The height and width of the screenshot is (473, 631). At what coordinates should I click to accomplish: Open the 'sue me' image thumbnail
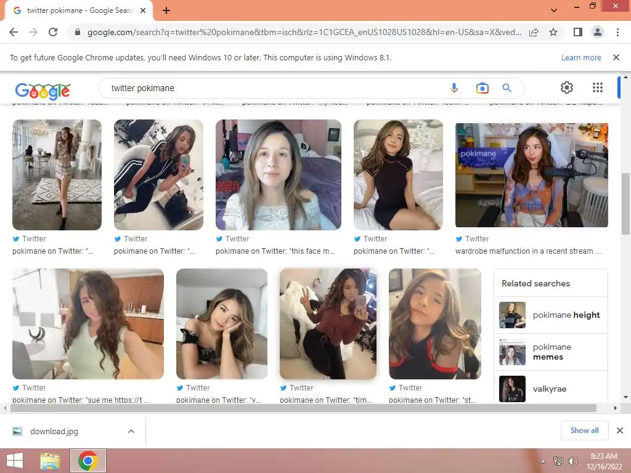tap(88, 324)
